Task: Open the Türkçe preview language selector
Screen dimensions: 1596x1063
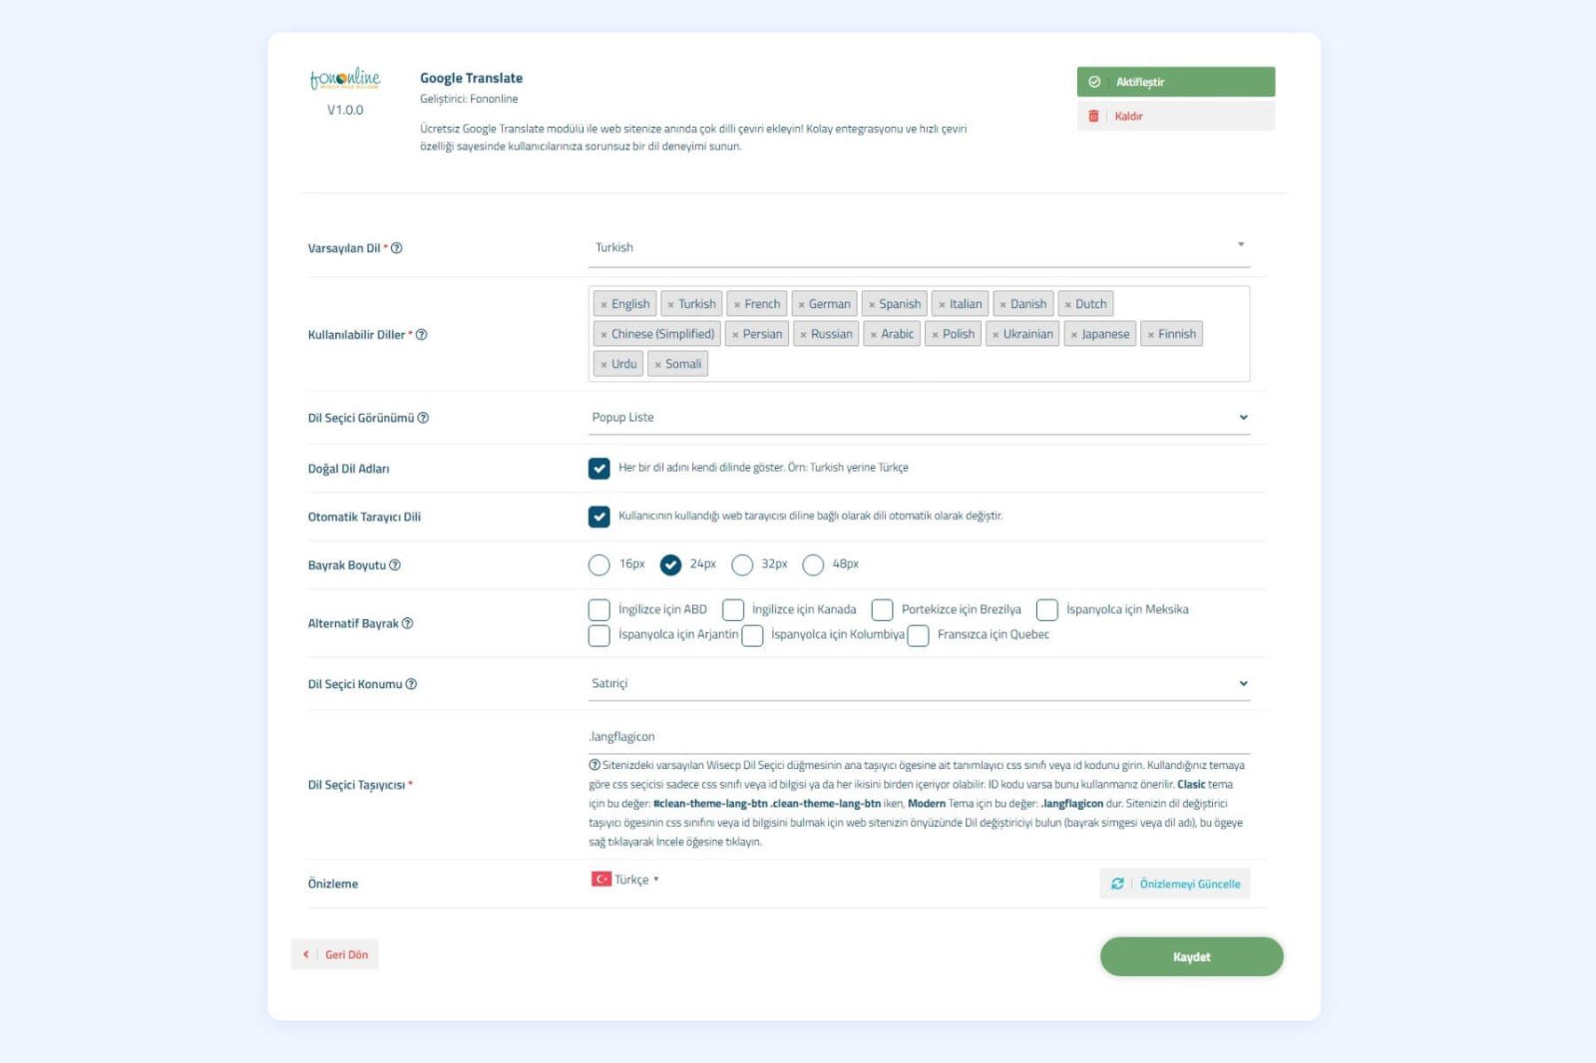Action: tap(625, 880)
